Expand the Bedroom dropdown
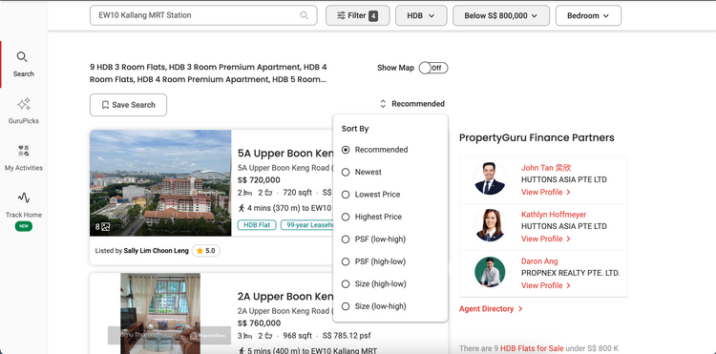Screen dimensions: 716x354 588,15
